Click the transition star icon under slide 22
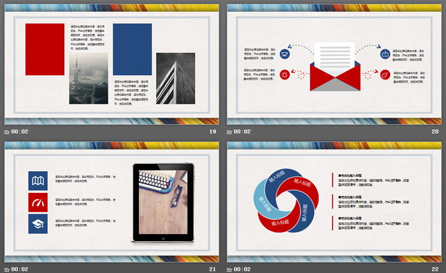The height and width of the screenshot is (273, 446). (x=230, y=269)
